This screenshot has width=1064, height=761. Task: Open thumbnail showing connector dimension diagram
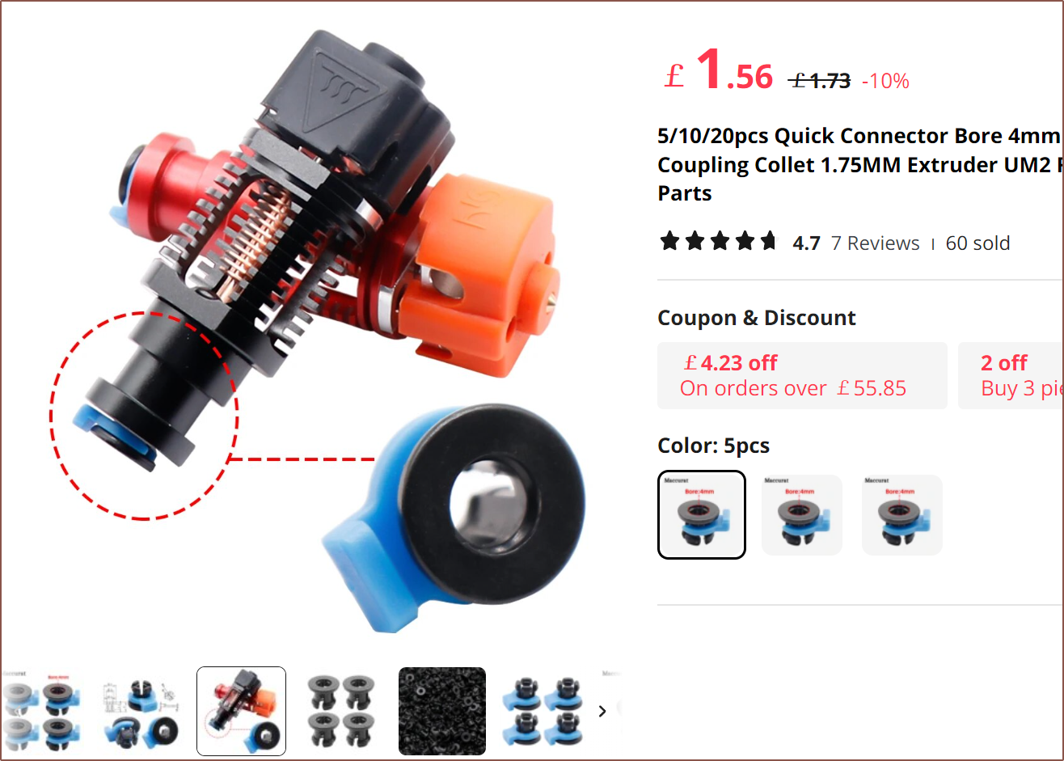click(x=140, y=711)
